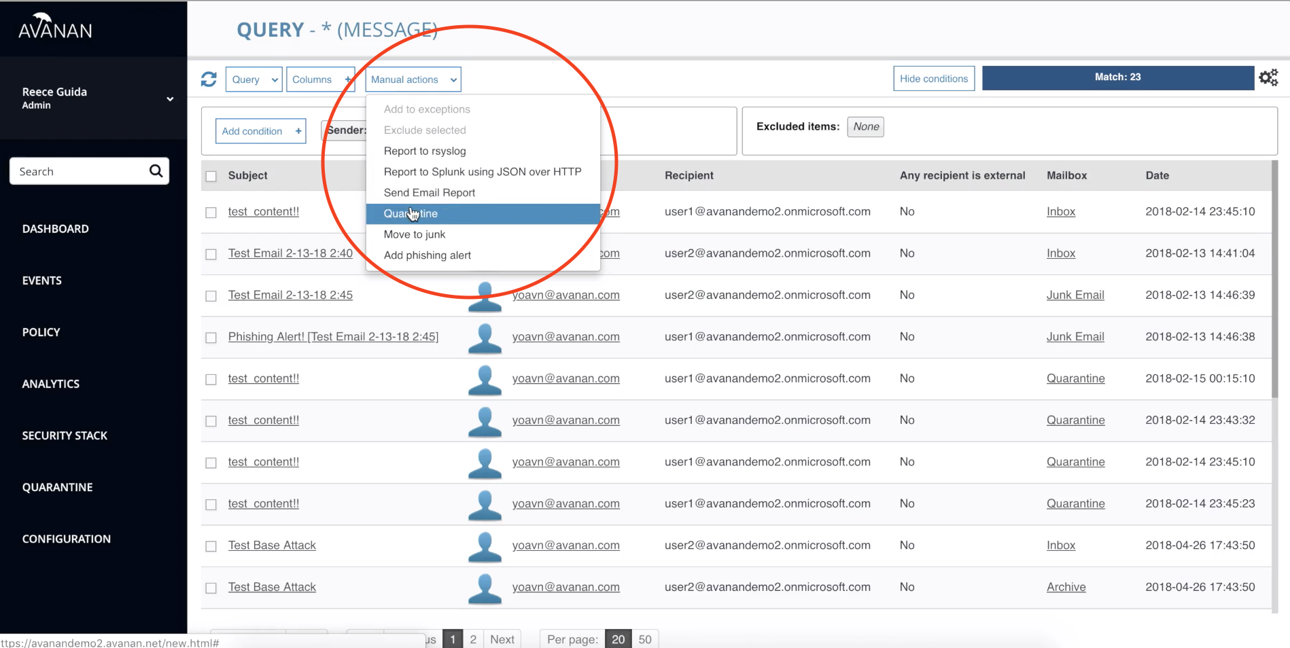Click sender avatar for 00:15:10 test_content row

pyautogui.click(x=485, y=380)
